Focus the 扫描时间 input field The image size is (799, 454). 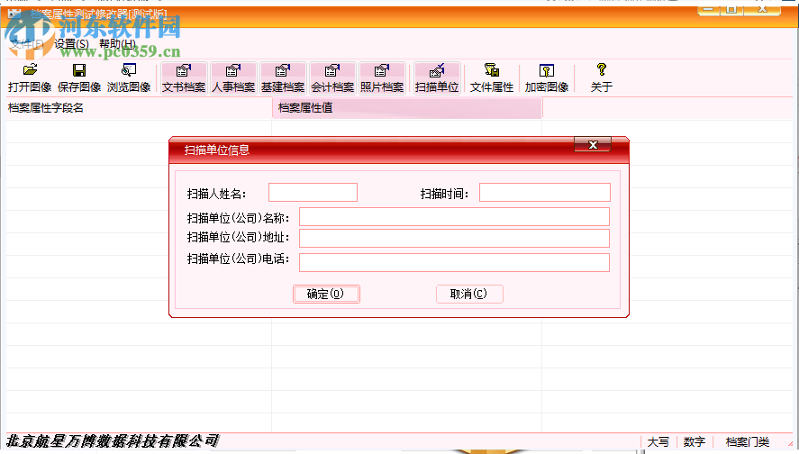coord(545,193)
